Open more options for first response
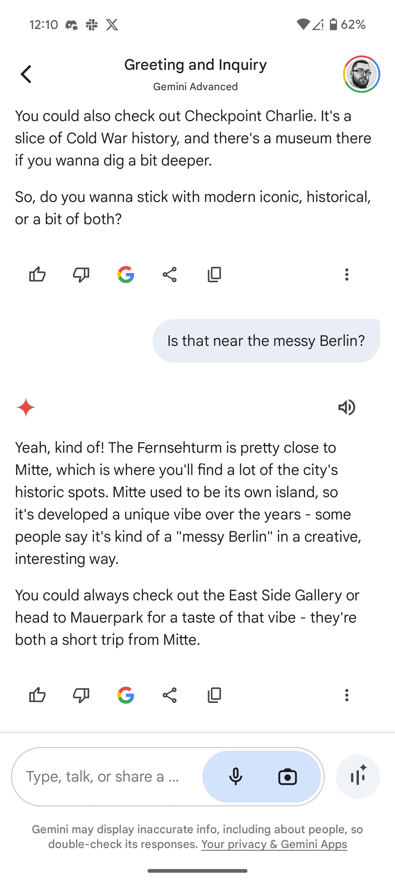This screenshot has height=882, width=395. tap(347, 275)
